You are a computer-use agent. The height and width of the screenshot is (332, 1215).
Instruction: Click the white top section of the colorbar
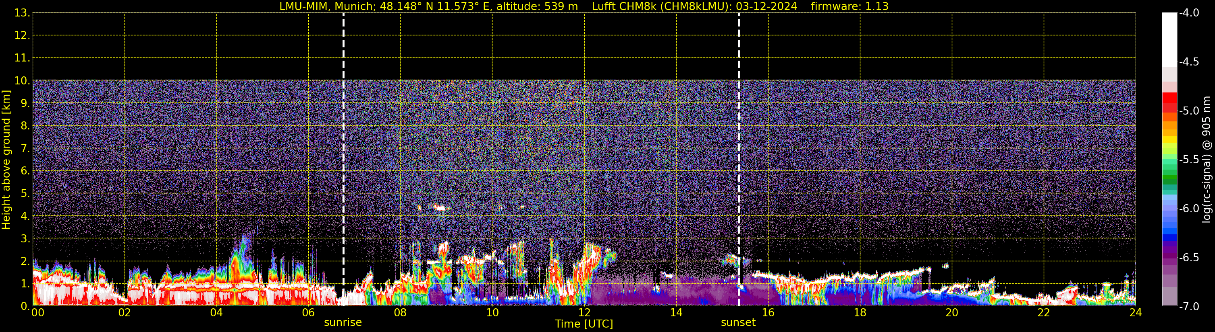(1170, 39)
